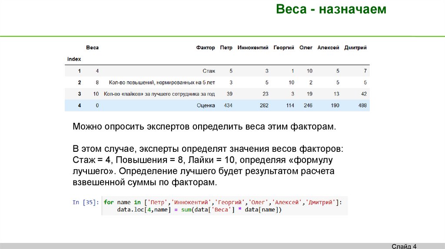Click Олег's лайков value "19"

pos(309,94)
